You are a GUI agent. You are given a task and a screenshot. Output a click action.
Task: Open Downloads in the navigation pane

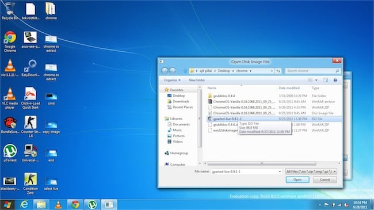pyautogui.click(x=181, y=101)
